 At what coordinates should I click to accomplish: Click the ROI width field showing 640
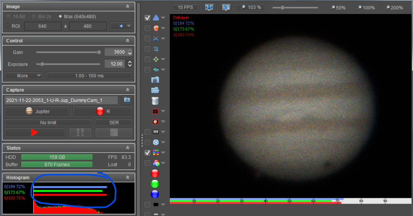point(43,26)
